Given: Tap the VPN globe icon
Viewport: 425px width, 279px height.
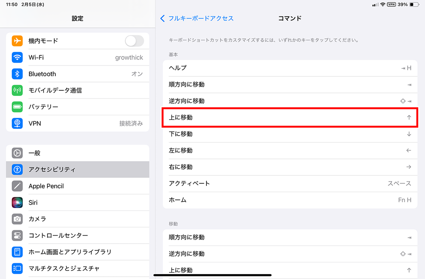Looking at the screenshot, I should click(x=17, y=123).
